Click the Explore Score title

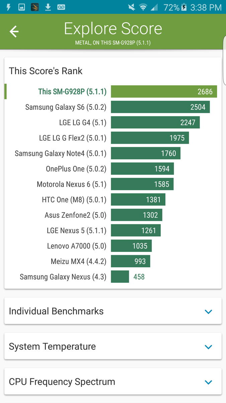click(113, 29)
